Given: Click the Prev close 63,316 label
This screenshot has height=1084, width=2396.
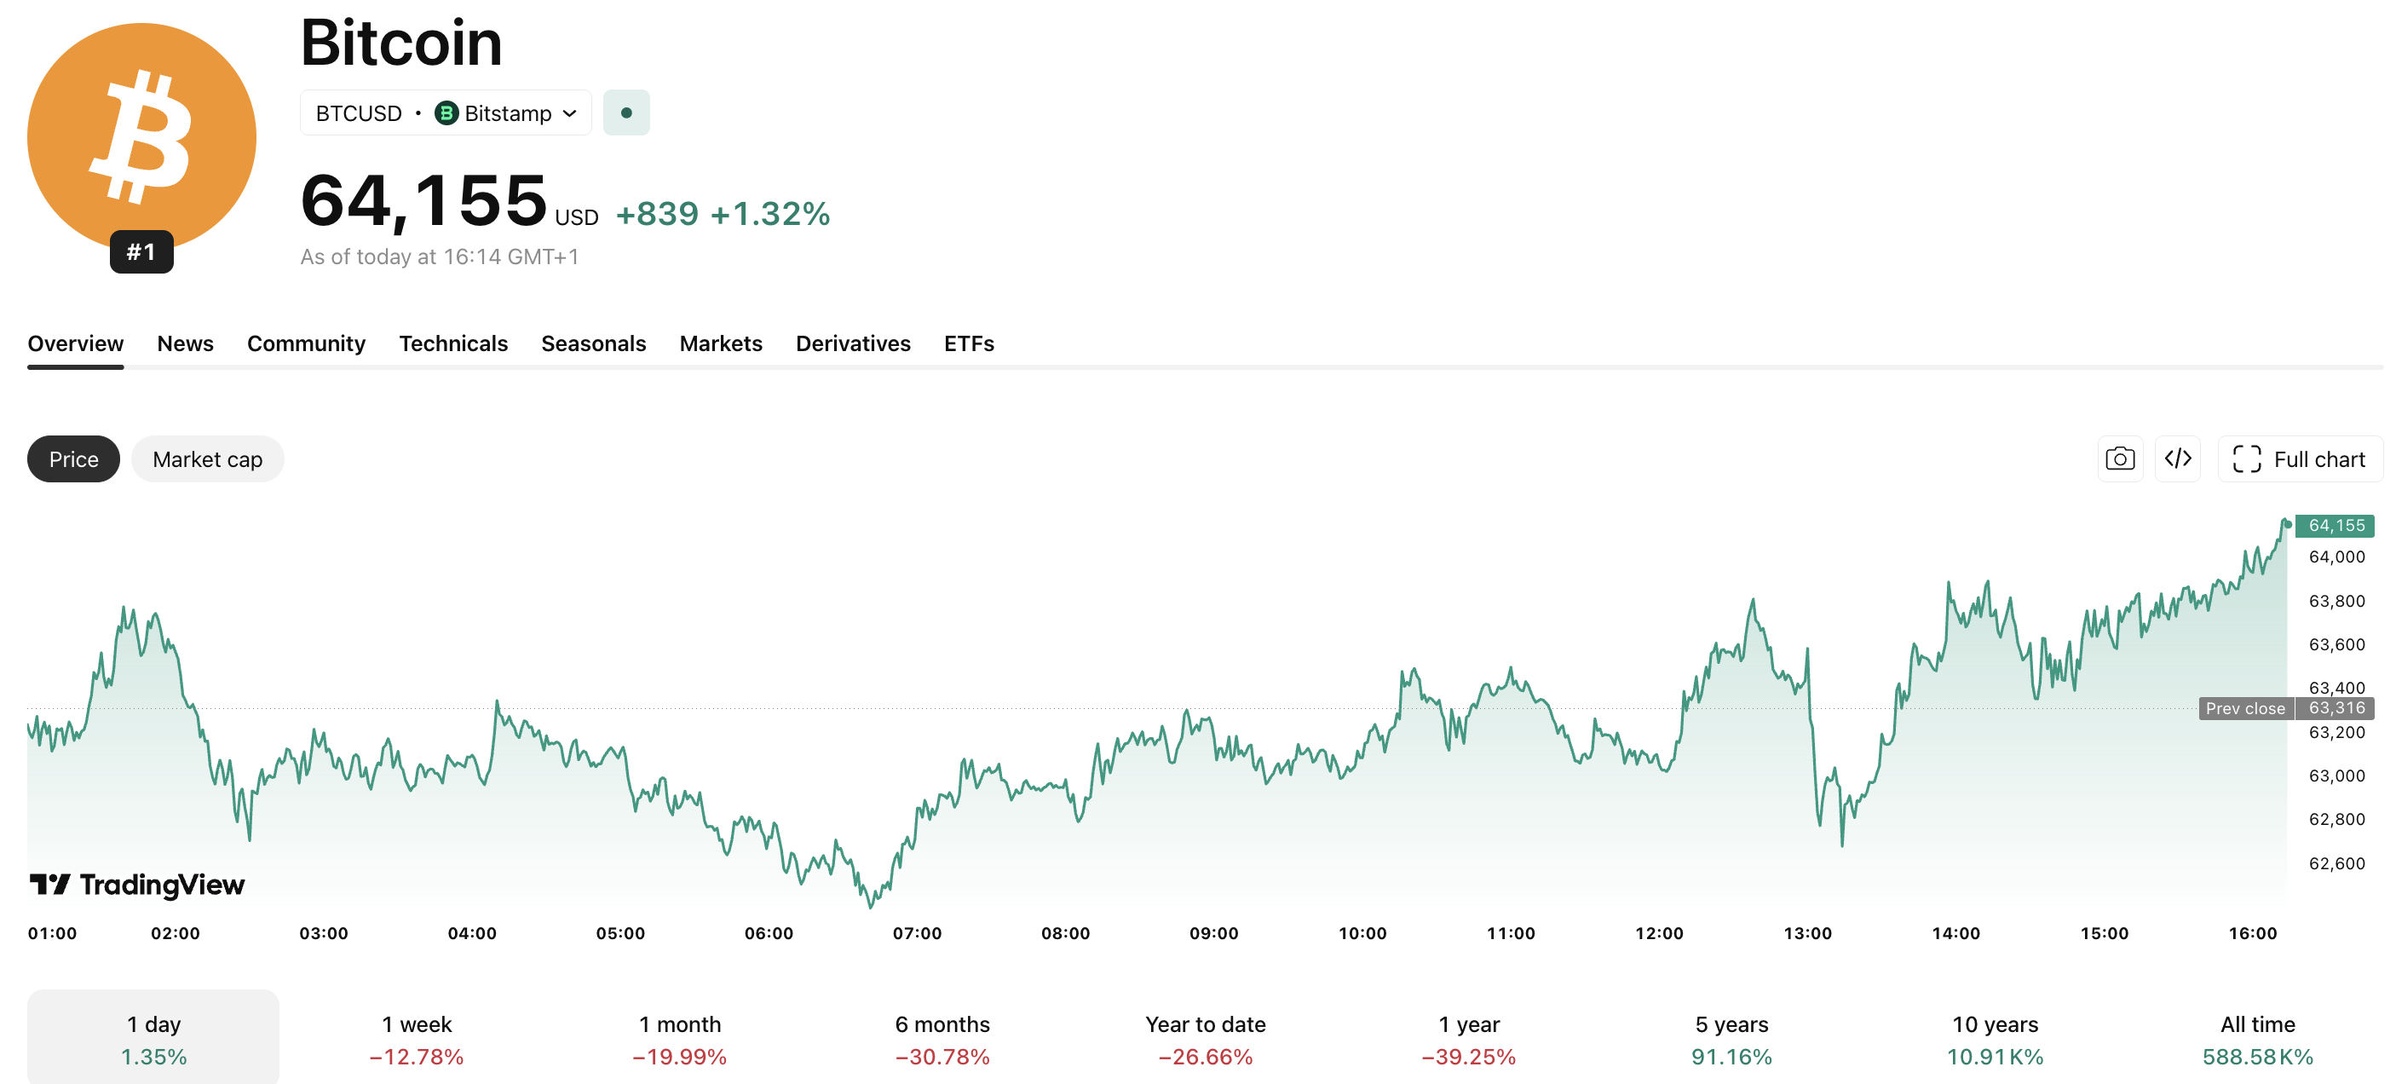Looking at the screenshot, I should (x=2286, y=708).
